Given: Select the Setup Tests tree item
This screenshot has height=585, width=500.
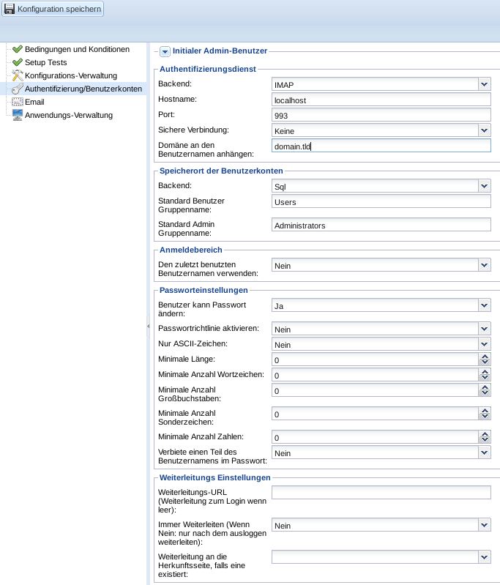Looking at the screenshot, I should (45, 62).
